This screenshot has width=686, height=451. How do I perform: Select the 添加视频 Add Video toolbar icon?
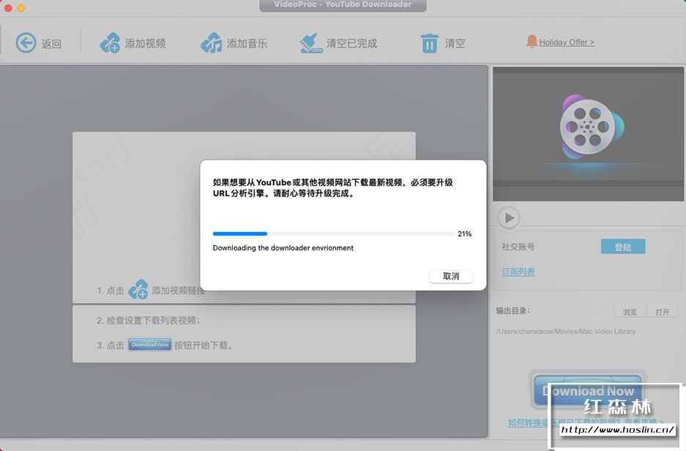[x=108, y=42]
